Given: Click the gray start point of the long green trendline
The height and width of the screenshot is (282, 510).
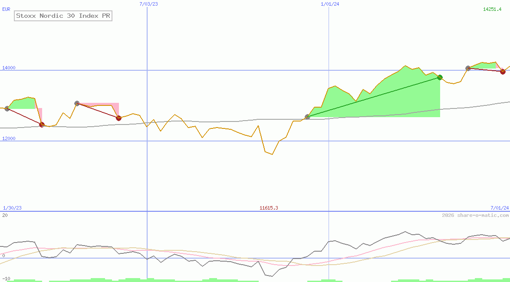Looking at the screenshot, I should [307, 117].
